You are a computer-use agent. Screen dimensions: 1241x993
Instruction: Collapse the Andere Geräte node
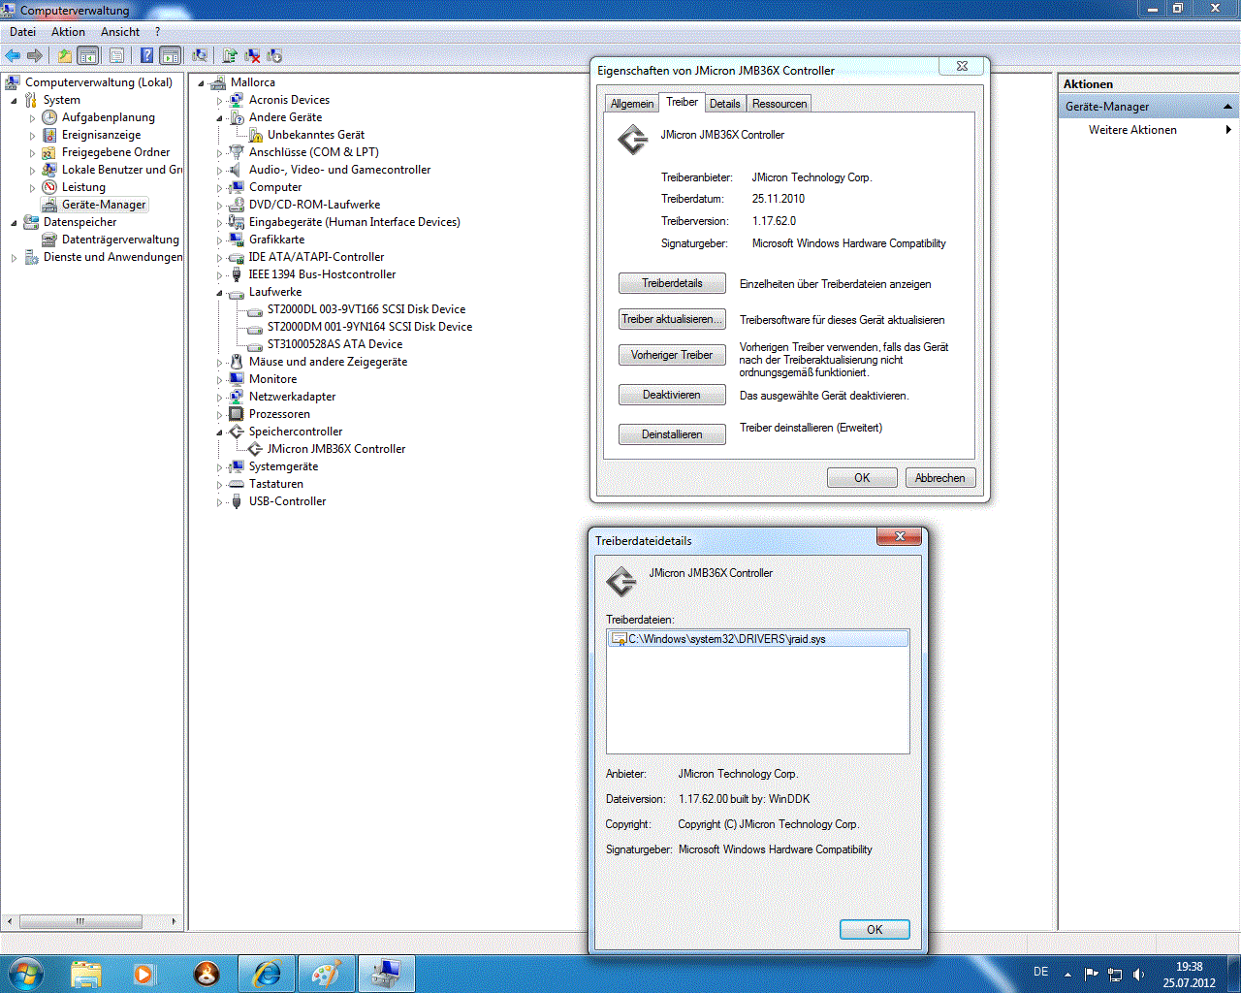pyautogui.click(x=219, y=118)
